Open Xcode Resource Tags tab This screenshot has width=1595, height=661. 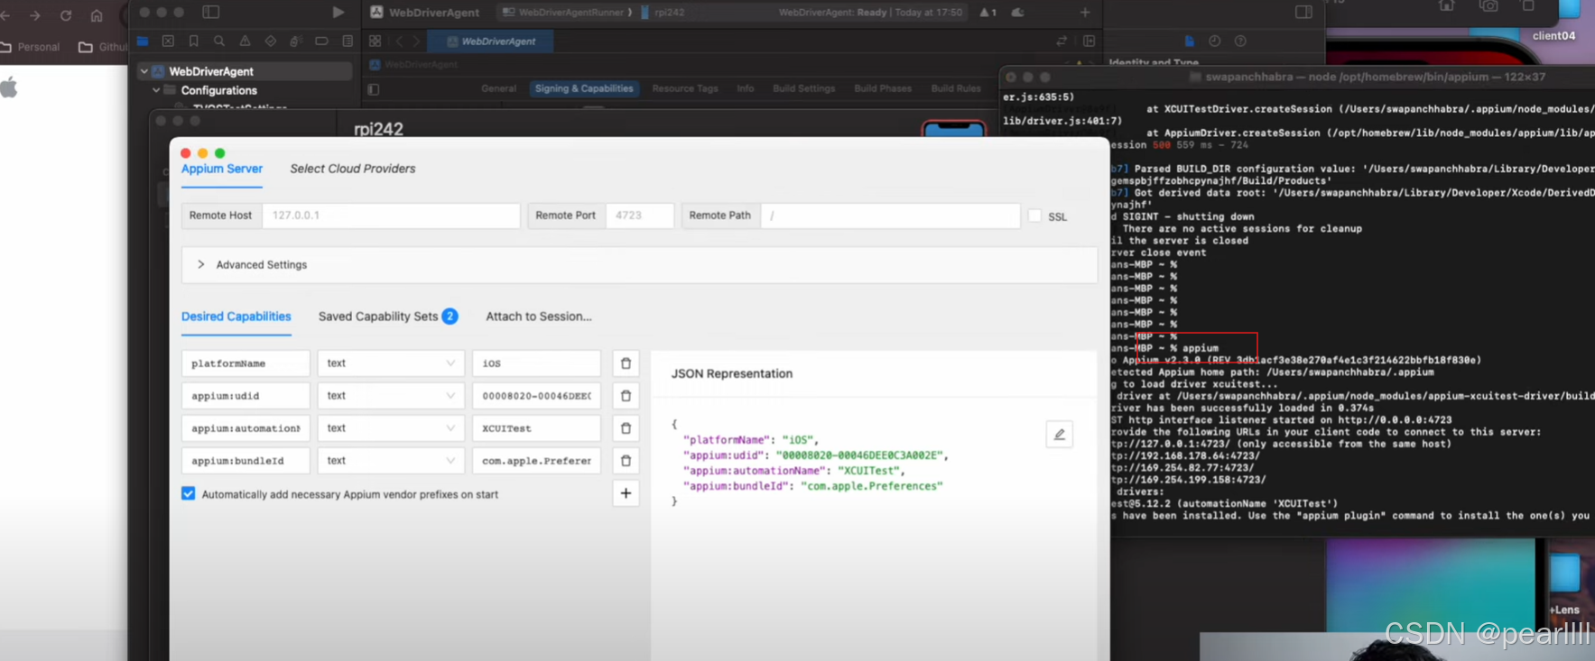685,89
